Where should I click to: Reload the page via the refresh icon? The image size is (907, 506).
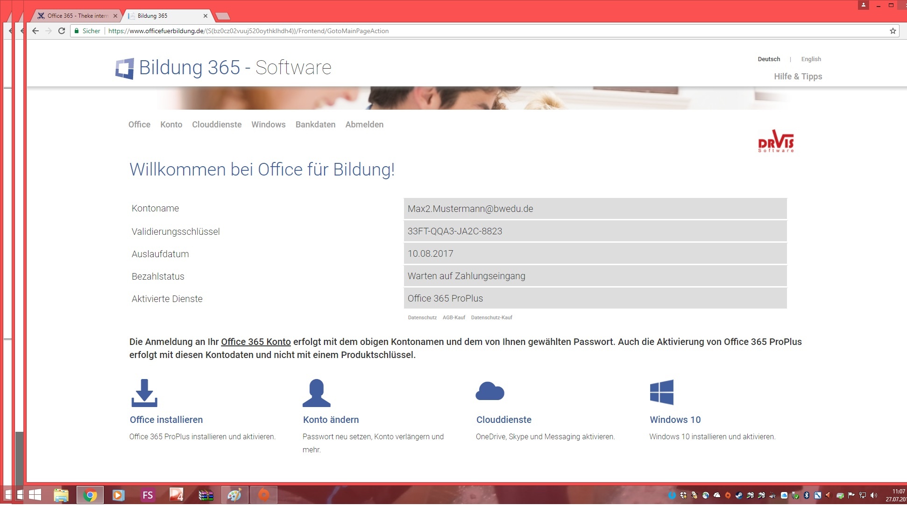(61, 31)
